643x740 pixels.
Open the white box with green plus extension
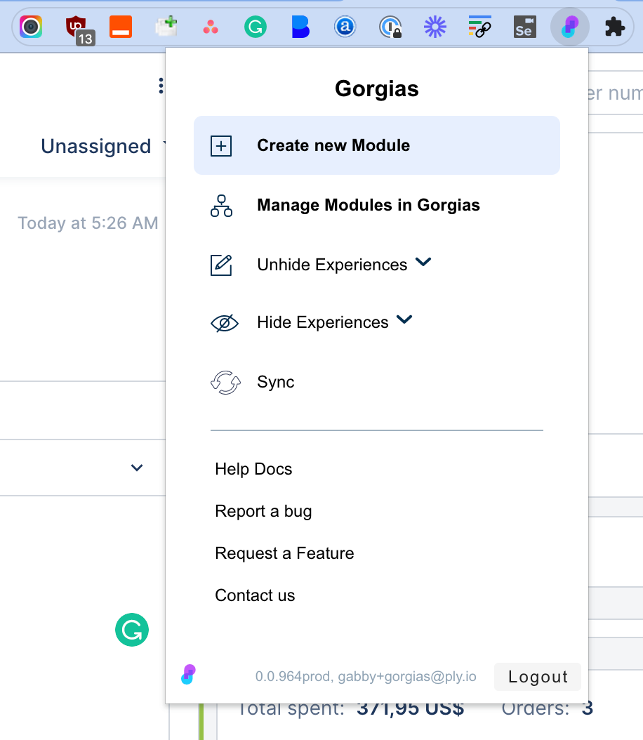click(166, 27)
